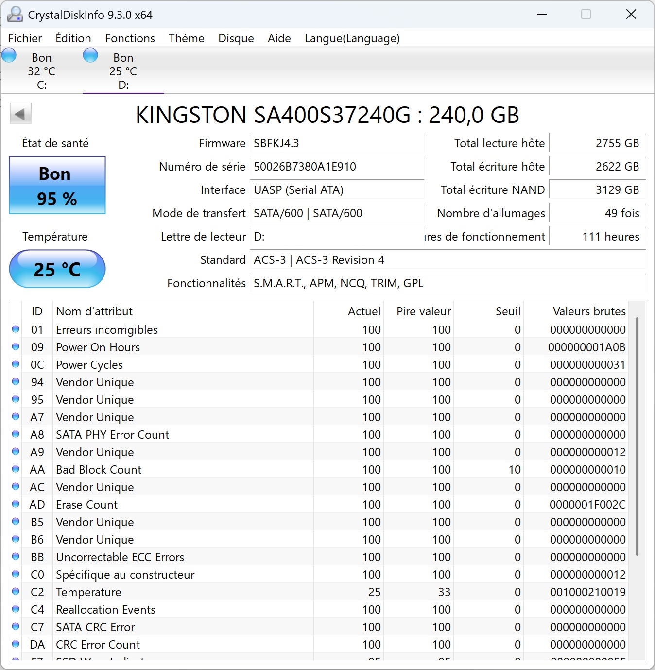This screenshot has width=655, height=670.
Task: Click the attribute list vertical scrollbar
Action: [637, 436]
